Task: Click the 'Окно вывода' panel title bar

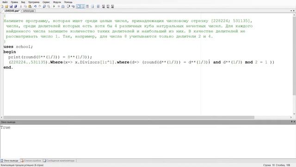Action: [148, 122]
